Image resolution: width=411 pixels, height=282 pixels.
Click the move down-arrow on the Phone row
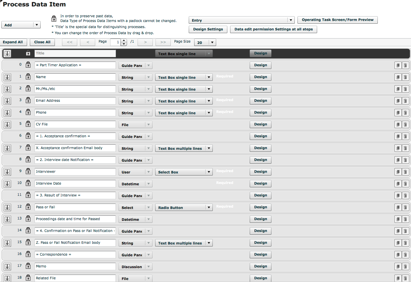pyautogui.click(x=7, y=112)
